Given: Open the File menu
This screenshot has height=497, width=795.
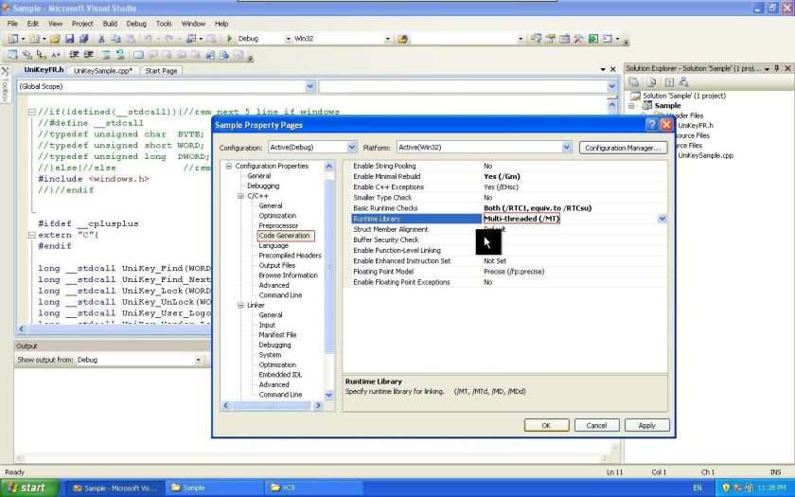Looking at the screenshot, I should (12, 24).
